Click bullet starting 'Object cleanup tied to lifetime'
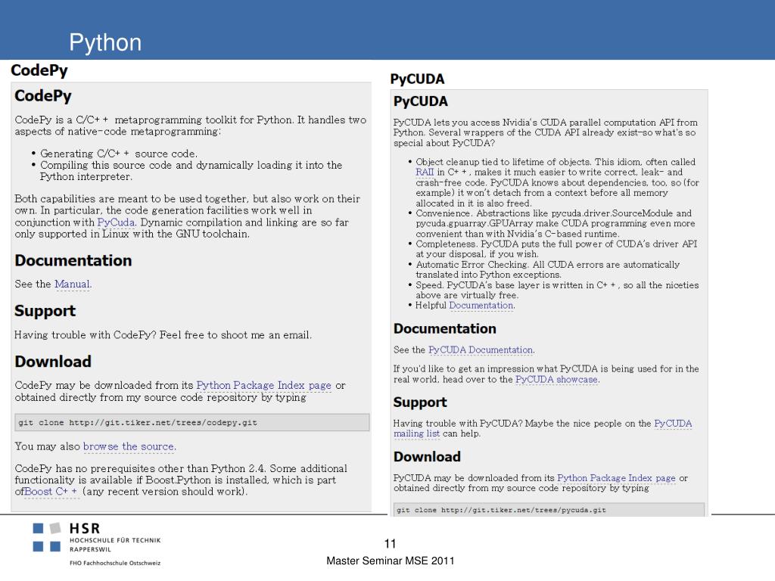The width and height of the screenshot is (775, 581). click(557, 182)
